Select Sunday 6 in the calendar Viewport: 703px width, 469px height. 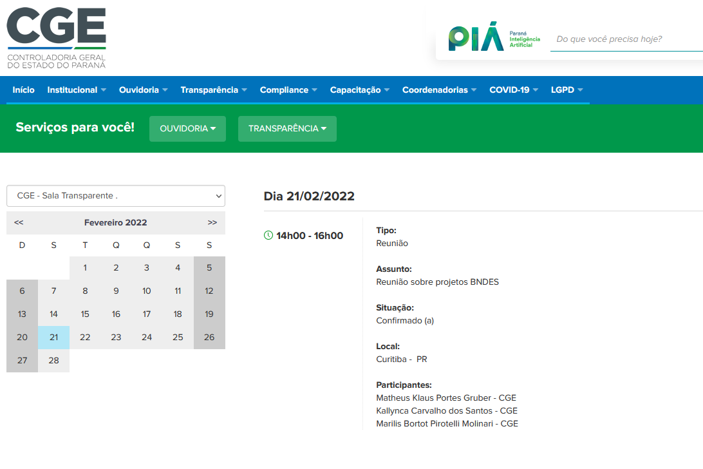(x=22, y=291)
